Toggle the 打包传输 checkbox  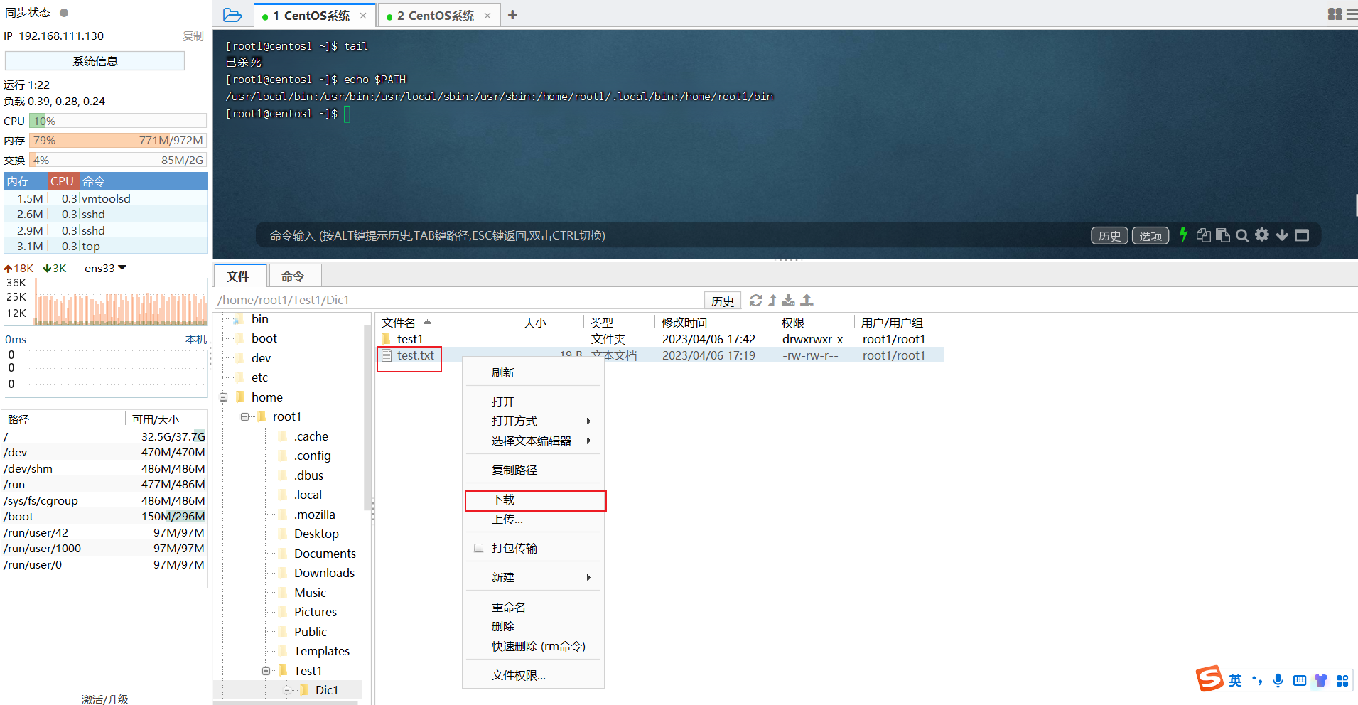coord(479,548)
